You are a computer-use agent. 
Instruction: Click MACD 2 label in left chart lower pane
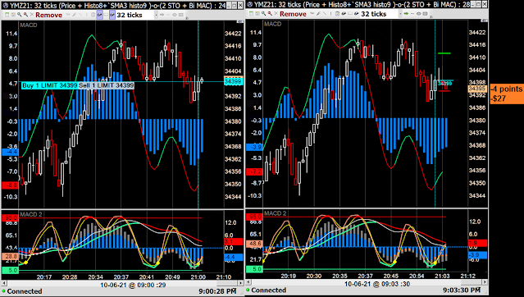tap(31, 214)
